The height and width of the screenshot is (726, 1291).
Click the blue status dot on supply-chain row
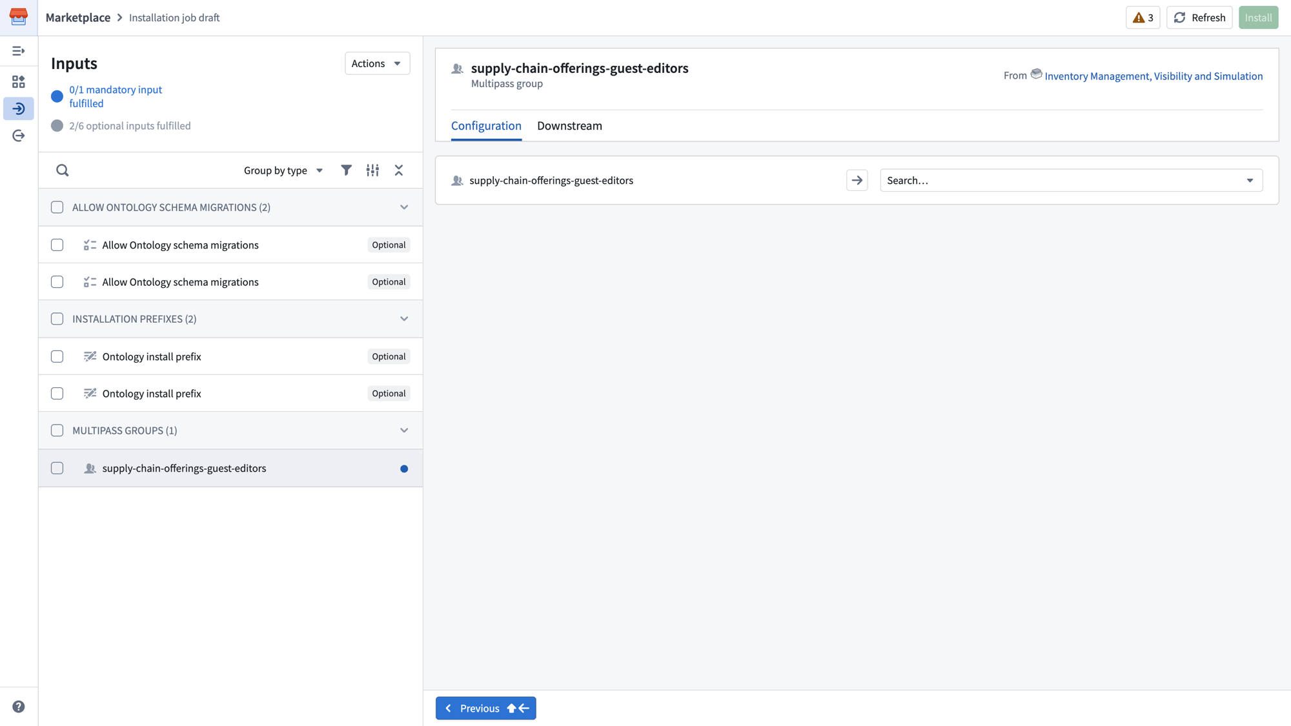(404, 469)
